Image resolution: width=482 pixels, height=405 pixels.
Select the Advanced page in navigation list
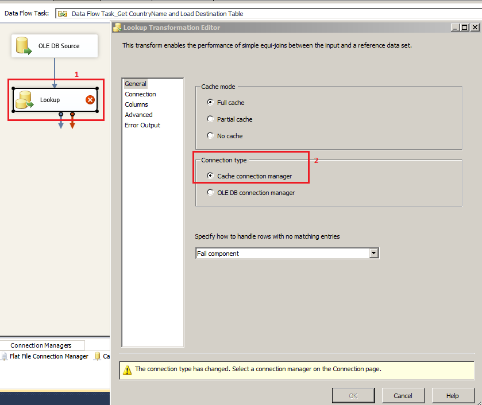coord(138,115)
